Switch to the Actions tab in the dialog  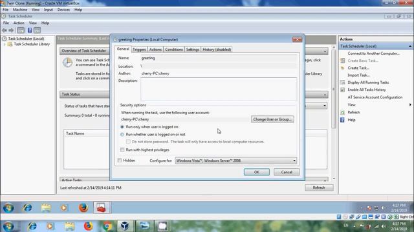pos(155,50)
